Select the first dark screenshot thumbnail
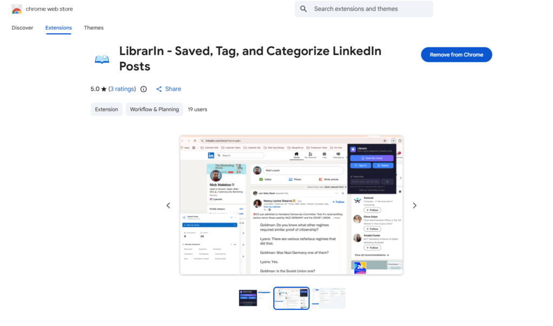553x326 pixels. coord(254,298)
